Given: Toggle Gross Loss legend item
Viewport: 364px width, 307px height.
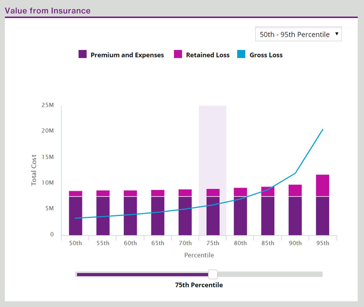Looking at the screenshot, I should tap(260, 54).
